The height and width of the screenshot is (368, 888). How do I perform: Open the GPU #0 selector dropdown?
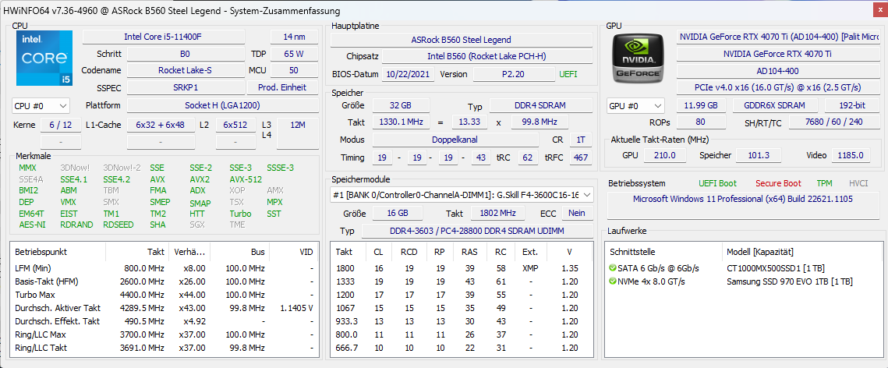(x=636, y=106)
